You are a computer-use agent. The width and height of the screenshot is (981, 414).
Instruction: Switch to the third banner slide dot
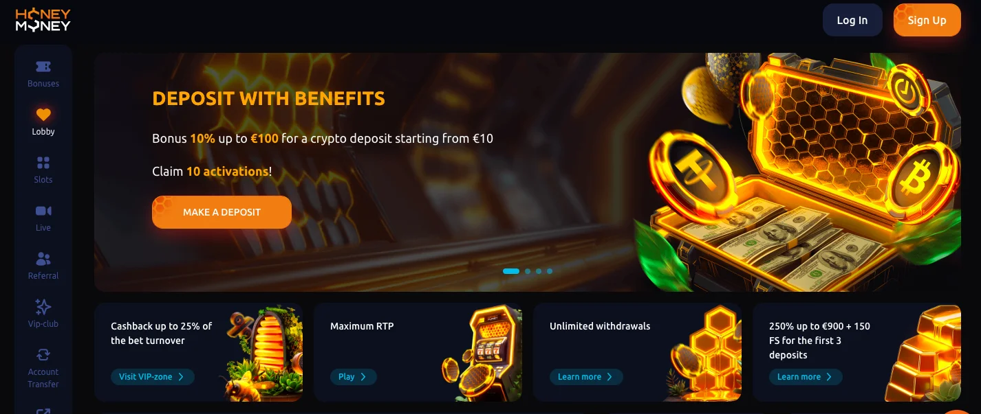pos(539,271)
